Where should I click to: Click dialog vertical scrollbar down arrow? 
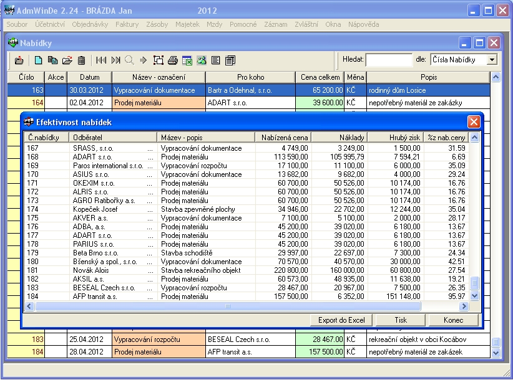[474, 296]
